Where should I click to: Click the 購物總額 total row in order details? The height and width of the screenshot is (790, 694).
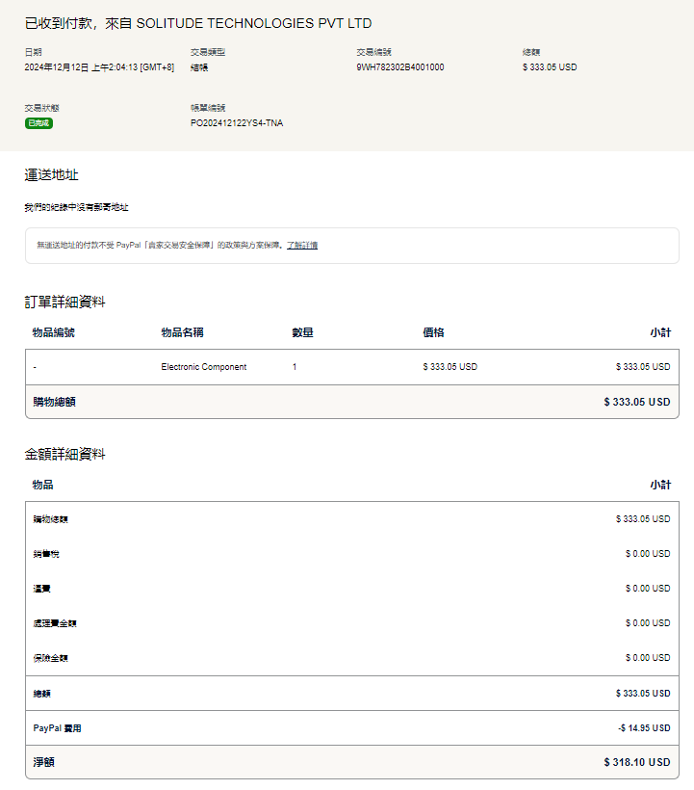pyautogui.click(x=54, y=402)
